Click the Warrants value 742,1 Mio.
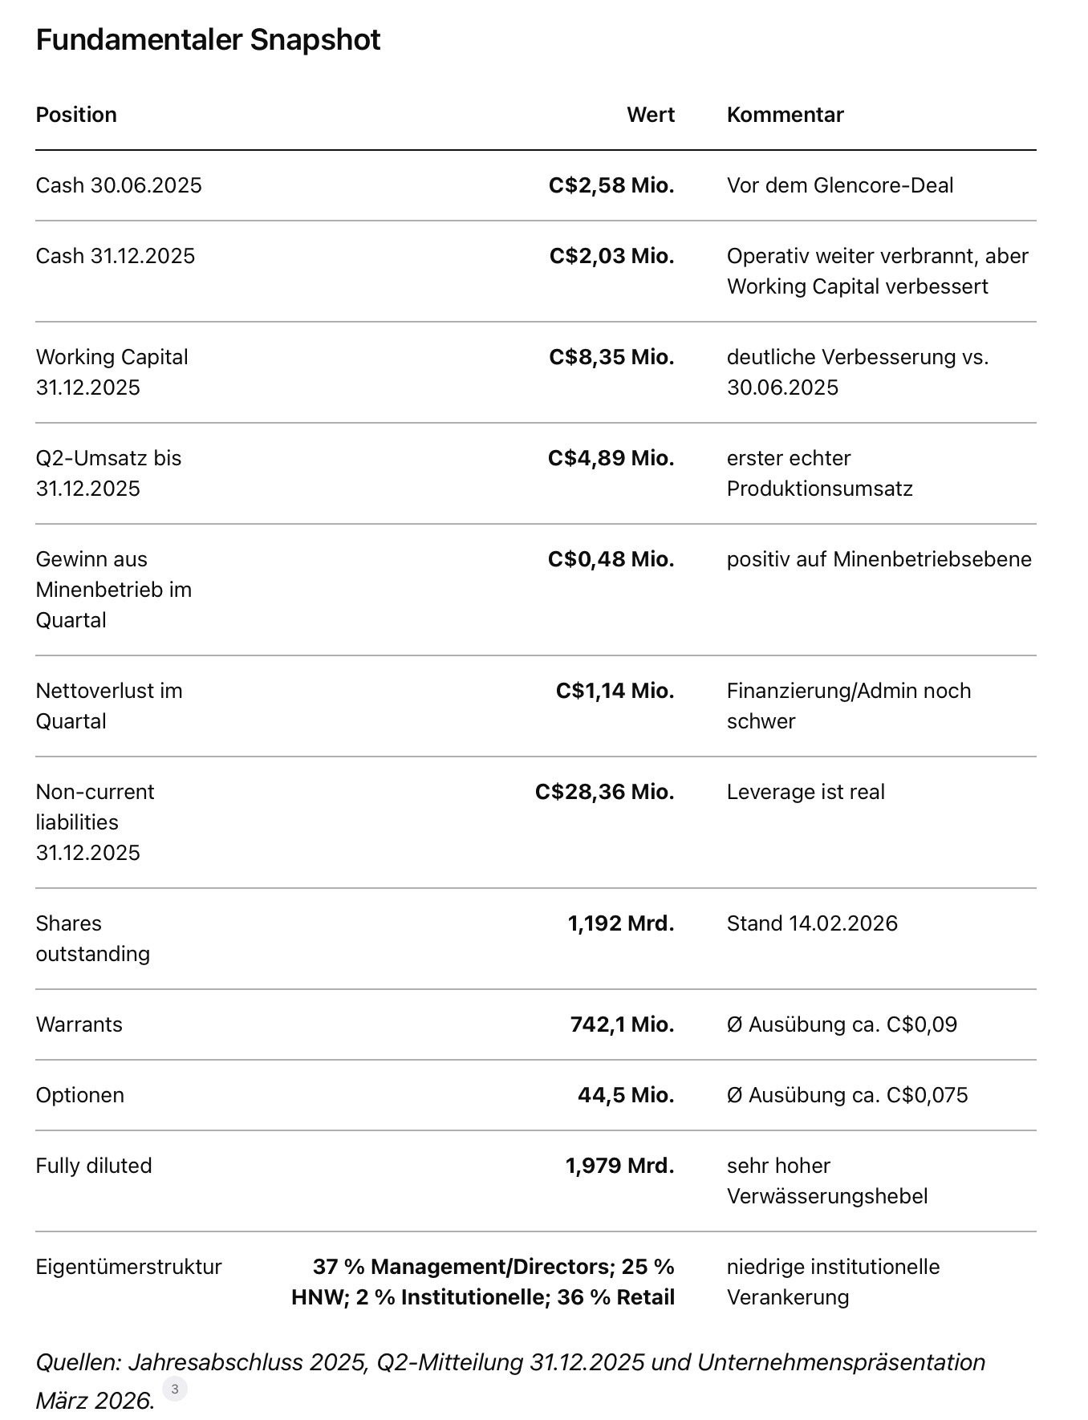 (622, 1024)
